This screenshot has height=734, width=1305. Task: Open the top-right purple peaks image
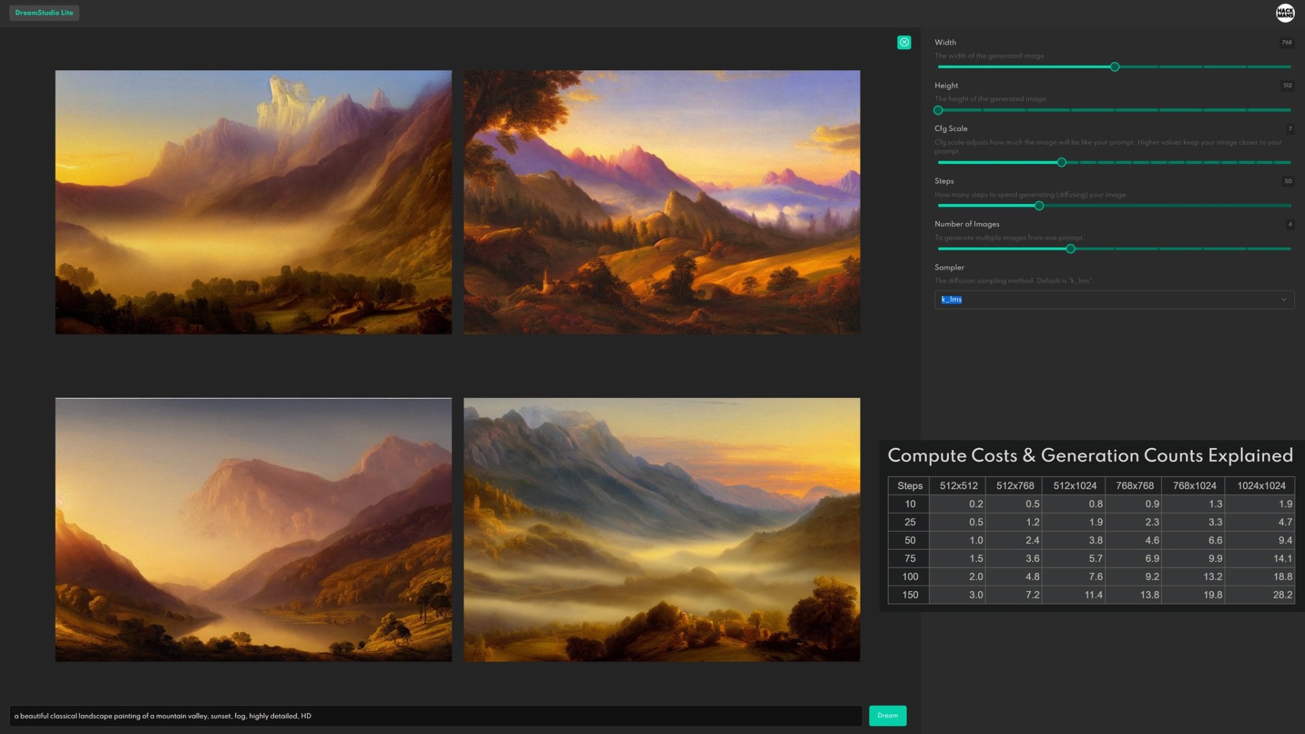pyautogui.click(x=661, y=202)
